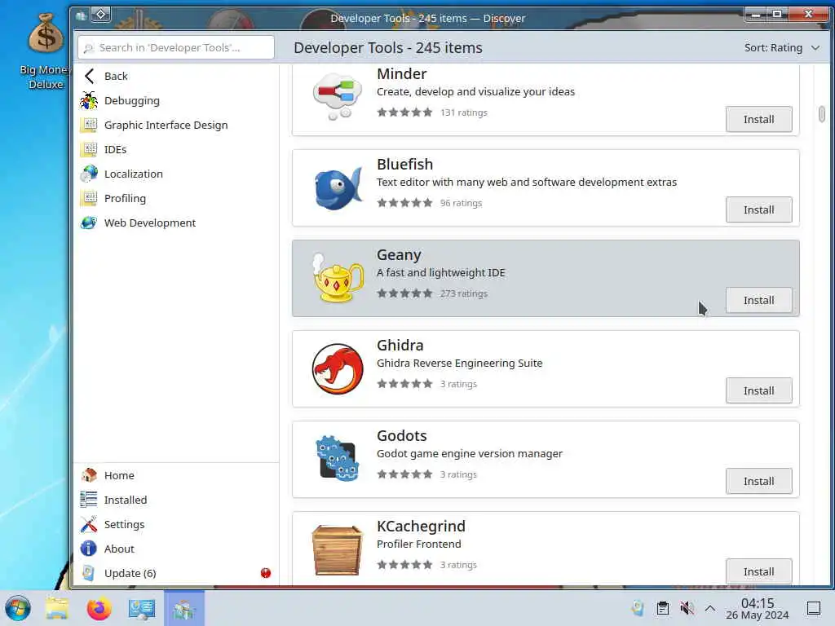Click the About info icon
This screenshot has width=835, height=626.
tap(89, 549)
